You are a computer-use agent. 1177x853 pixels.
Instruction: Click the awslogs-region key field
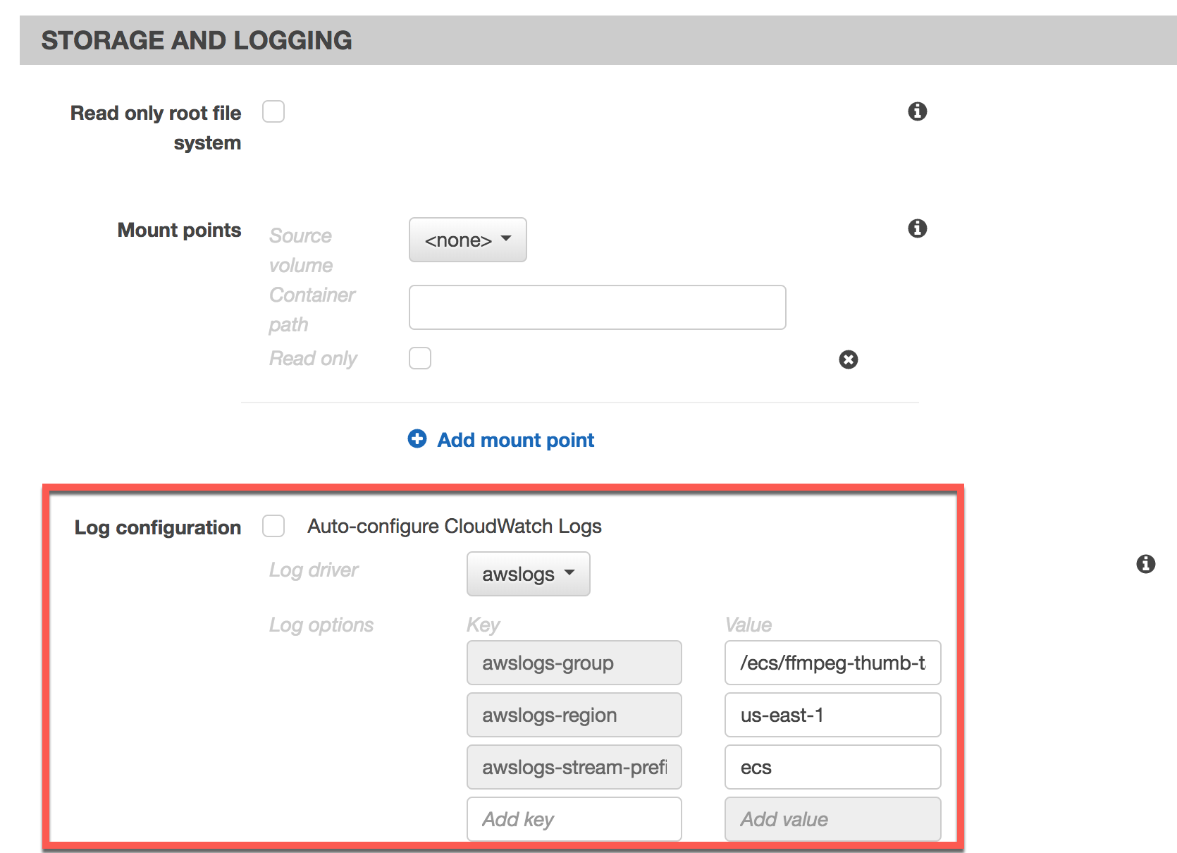(573, 715)
